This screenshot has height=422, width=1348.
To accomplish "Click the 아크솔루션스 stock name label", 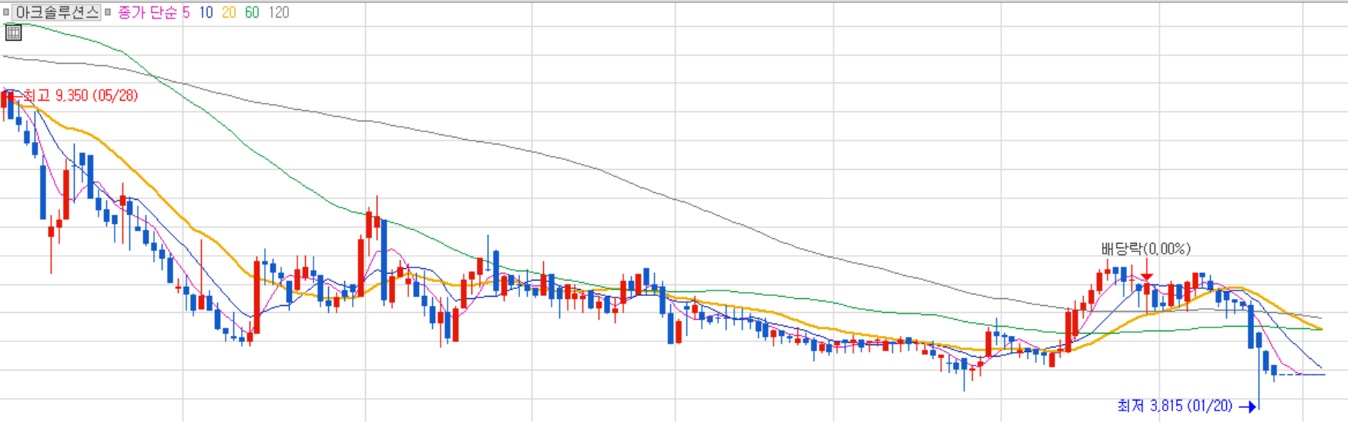I will (x=57, y=12).
